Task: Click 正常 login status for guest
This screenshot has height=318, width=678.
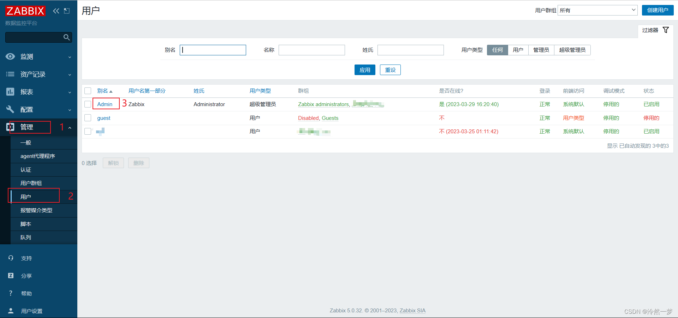Action: pyautogui.click(x=545, y=118)
